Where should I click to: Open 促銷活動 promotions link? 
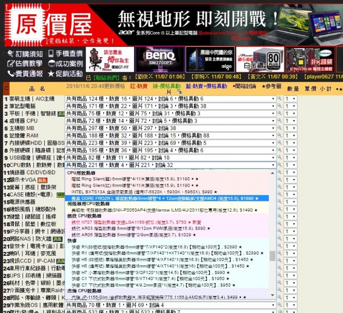[x=66, y=74]
